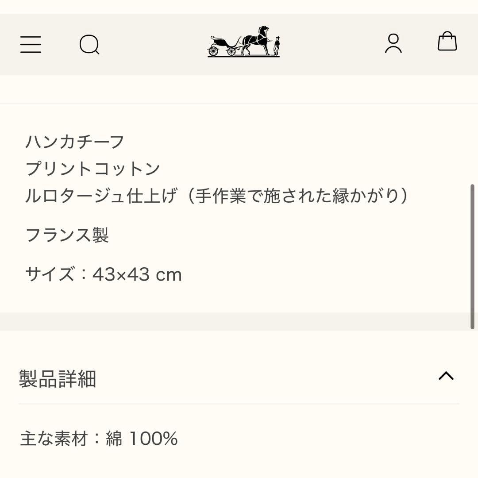Click the サイズ：43×43 cm size text
The height and width of the screenshot is (478, 478).
pyautogui.click(x=104, y=274)
